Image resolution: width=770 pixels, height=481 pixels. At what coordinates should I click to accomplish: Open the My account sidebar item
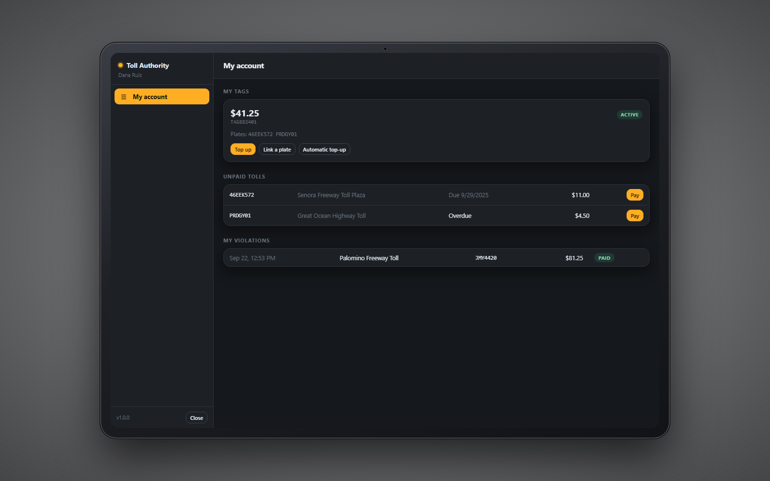tap(162, 96)
